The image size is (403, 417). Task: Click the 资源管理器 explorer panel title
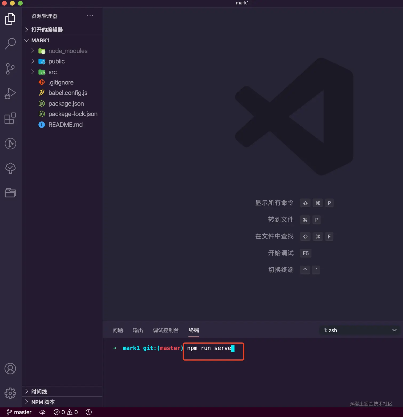[x=45, y=16]
